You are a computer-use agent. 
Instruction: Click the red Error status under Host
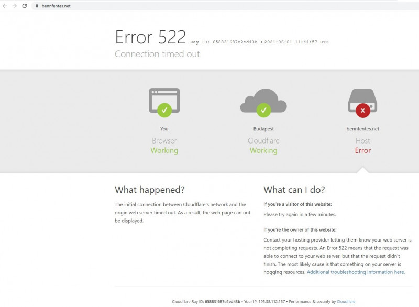point(362,150)
